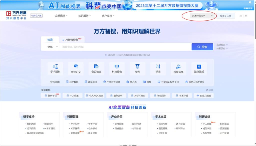Launch 个人AIGC检测 from 常用服务
Viewport: 256px width, 146px height.
point(94,95)
